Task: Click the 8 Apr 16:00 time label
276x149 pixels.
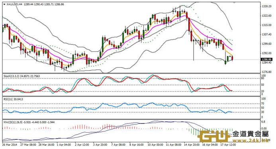Action: click(137, 145)
